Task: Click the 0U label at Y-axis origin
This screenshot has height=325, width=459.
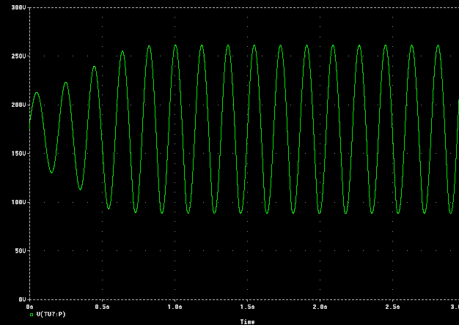Action: pos(22,299)
